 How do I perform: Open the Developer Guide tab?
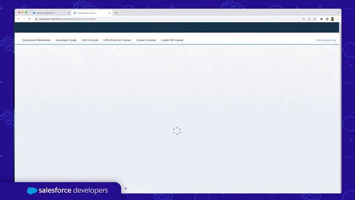[66, 40]
